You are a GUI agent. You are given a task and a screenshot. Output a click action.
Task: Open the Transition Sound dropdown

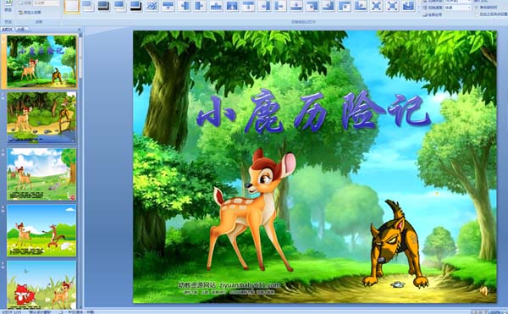click(457, 2)
